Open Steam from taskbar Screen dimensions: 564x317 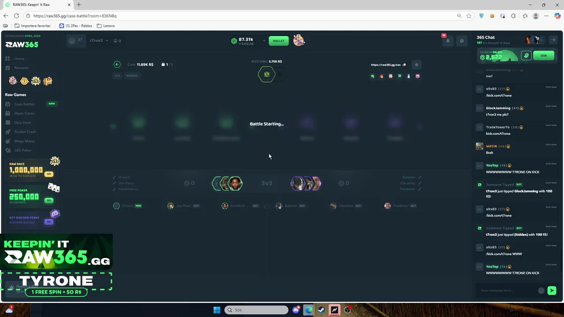point(322,310)
